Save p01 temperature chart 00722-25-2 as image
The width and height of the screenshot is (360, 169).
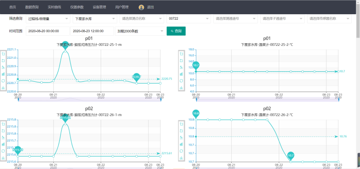(181, 88)
